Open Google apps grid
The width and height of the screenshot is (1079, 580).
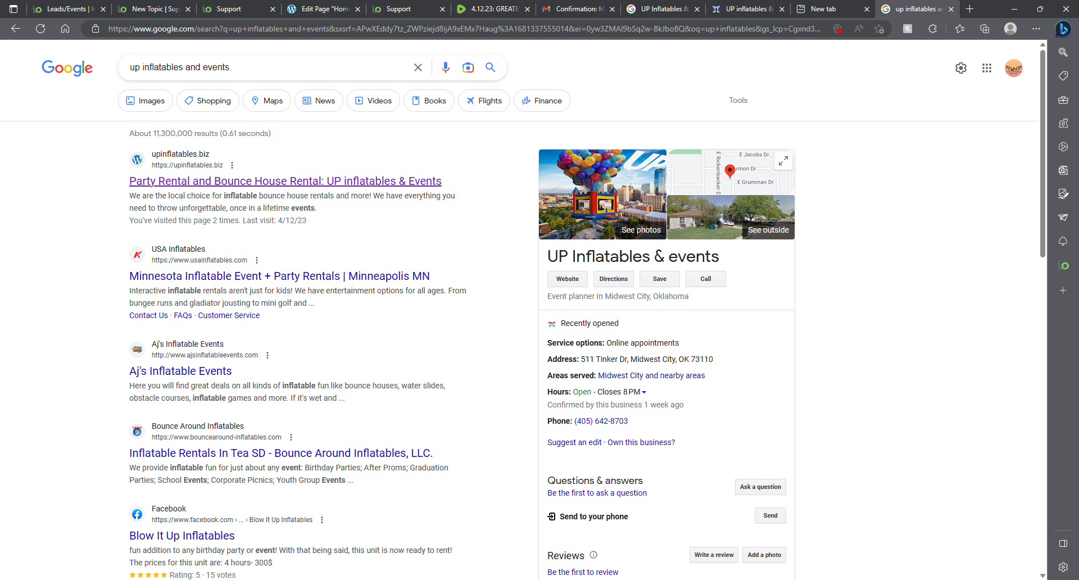coord(987,68)
